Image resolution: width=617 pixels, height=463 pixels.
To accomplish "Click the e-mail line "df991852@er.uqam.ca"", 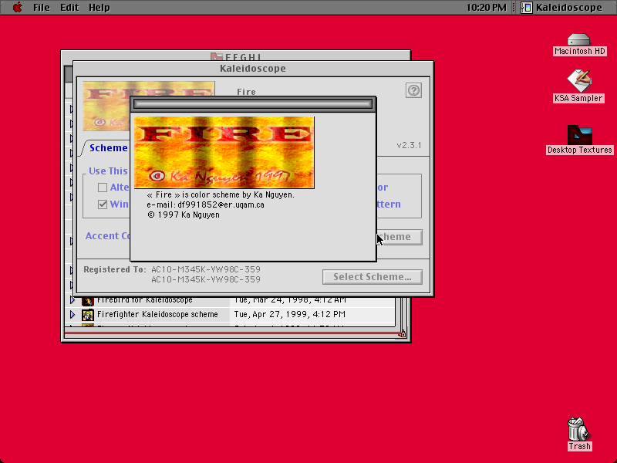I will click(205, 204).
